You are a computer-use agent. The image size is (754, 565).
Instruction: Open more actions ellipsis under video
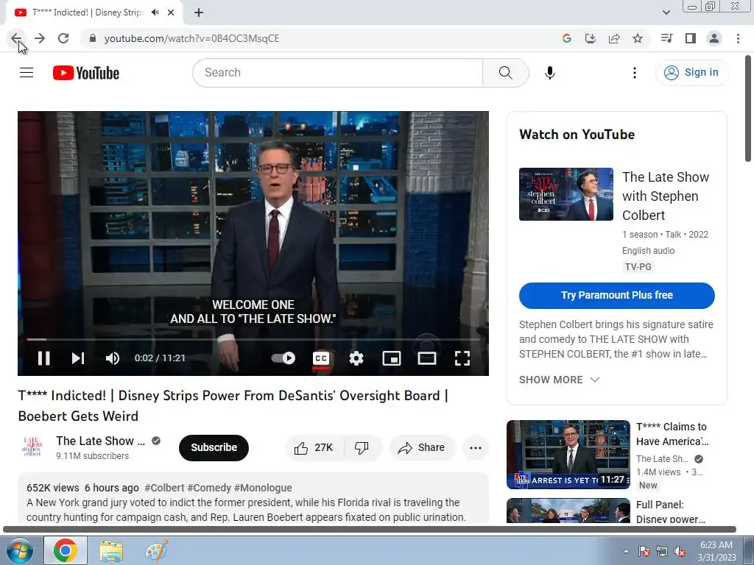click(476, 447)
